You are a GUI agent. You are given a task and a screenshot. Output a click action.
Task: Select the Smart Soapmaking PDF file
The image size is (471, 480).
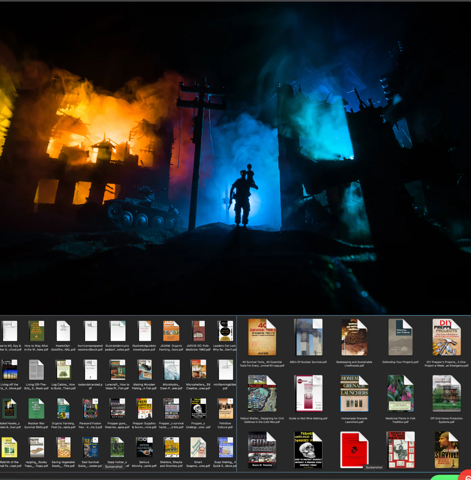tap(198, 447)
